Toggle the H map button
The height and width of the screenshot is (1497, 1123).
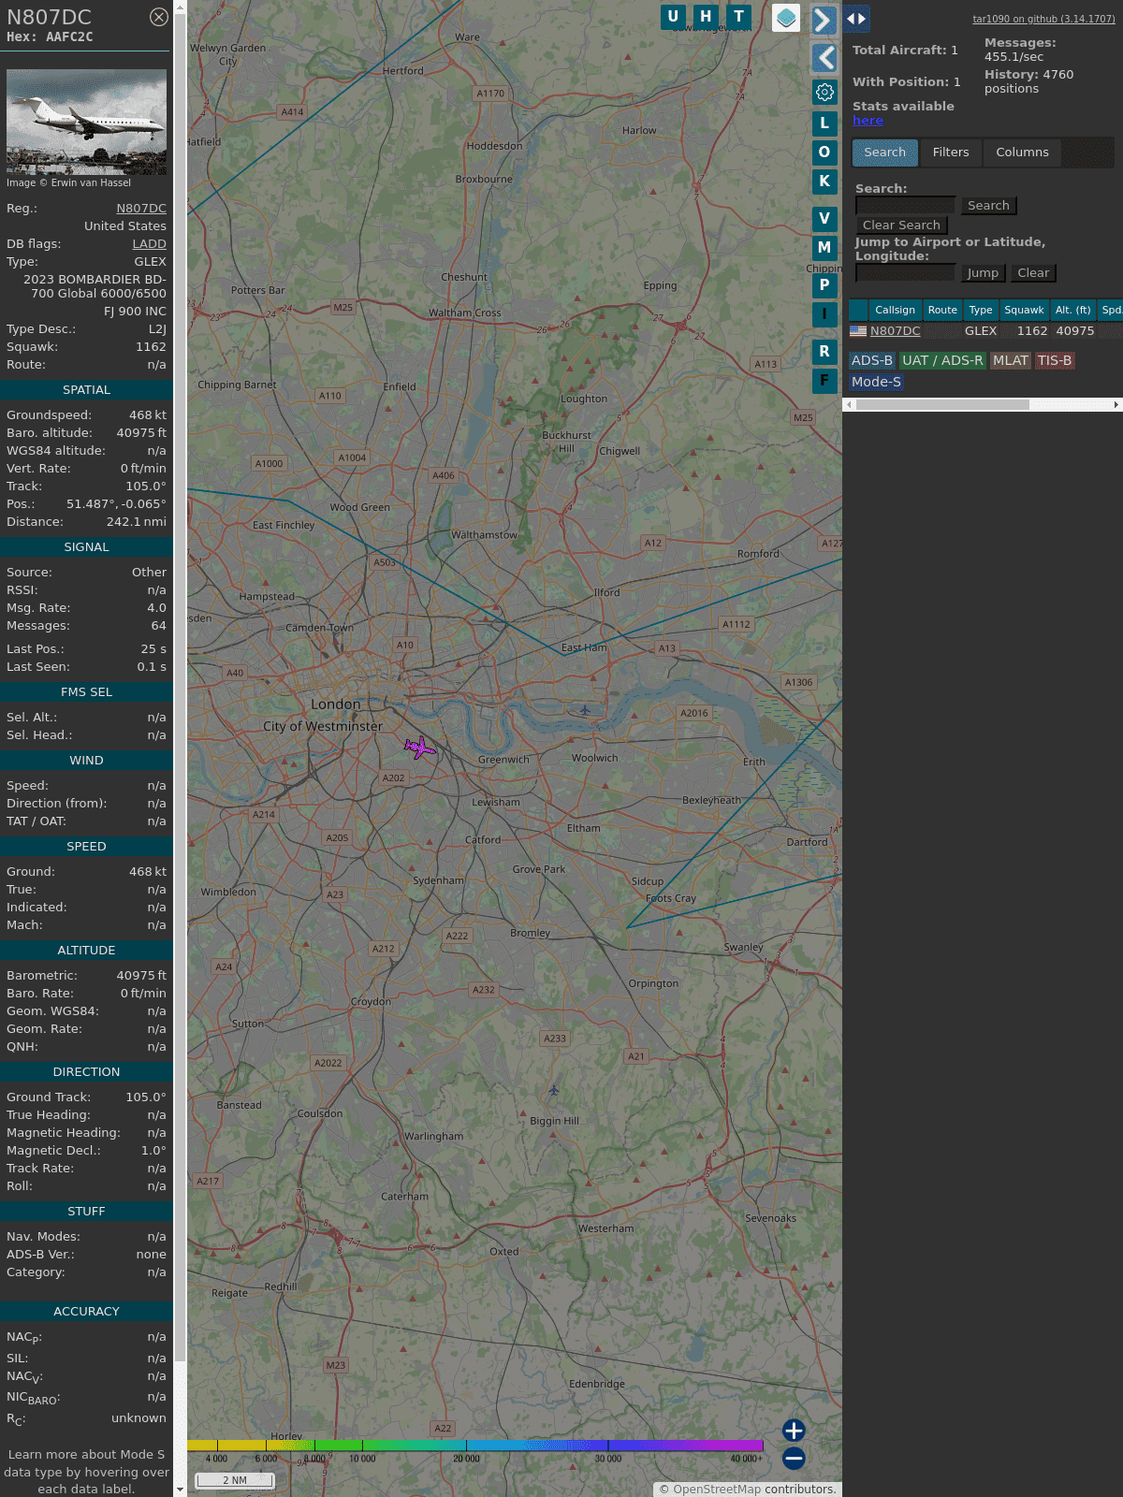pyautogui.click(x=706, y=17)
